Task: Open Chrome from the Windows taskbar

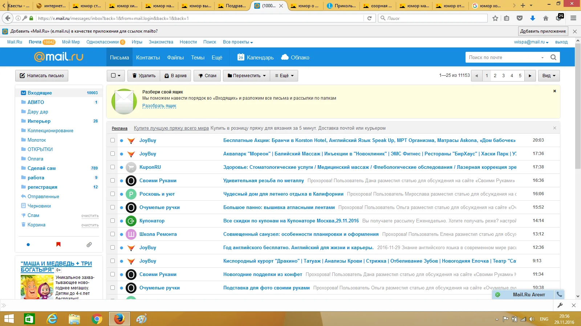Action: 97,319
